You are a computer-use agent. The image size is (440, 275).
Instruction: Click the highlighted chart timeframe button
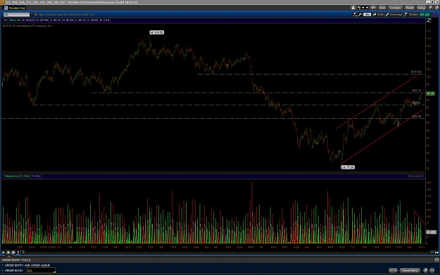click(367, 15)
